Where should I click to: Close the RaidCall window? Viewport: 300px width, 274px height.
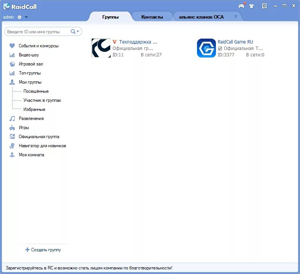click(x=294, y=6)
